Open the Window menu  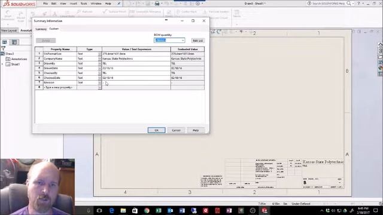[96, 4]
